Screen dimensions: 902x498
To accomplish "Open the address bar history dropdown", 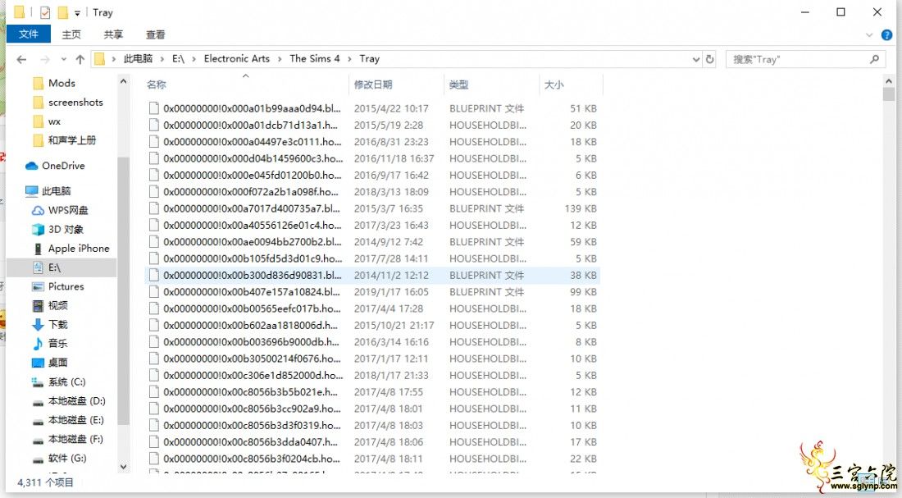I will tap(696, 59).
